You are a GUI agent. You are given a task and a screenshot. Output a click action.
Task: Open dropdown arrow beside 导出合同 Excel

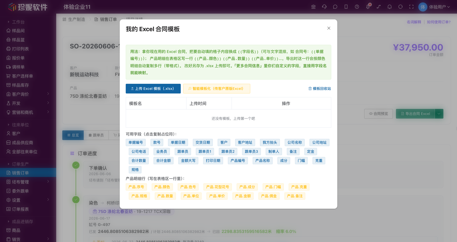(439, 114)
